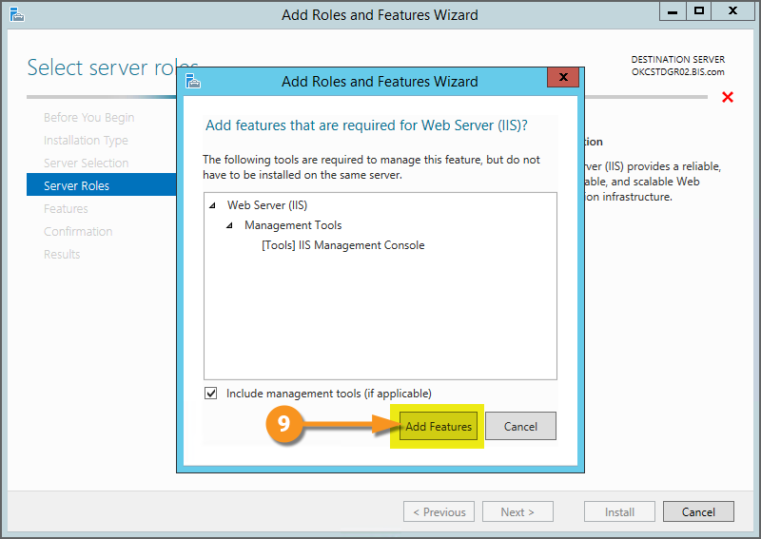
Task: Open the Confirmation wizard step
Action: click(78, 232)
